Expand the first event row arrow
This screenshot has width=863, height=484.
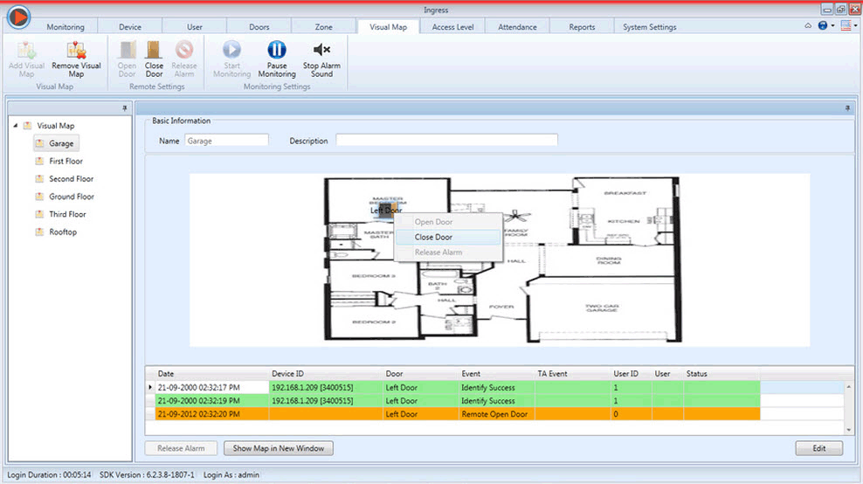click(151, 387)
